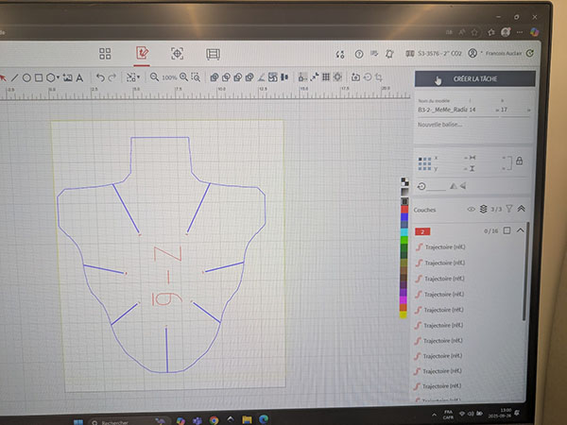
Task: Select the ellipse shape tool
Action: pos(26,77)
